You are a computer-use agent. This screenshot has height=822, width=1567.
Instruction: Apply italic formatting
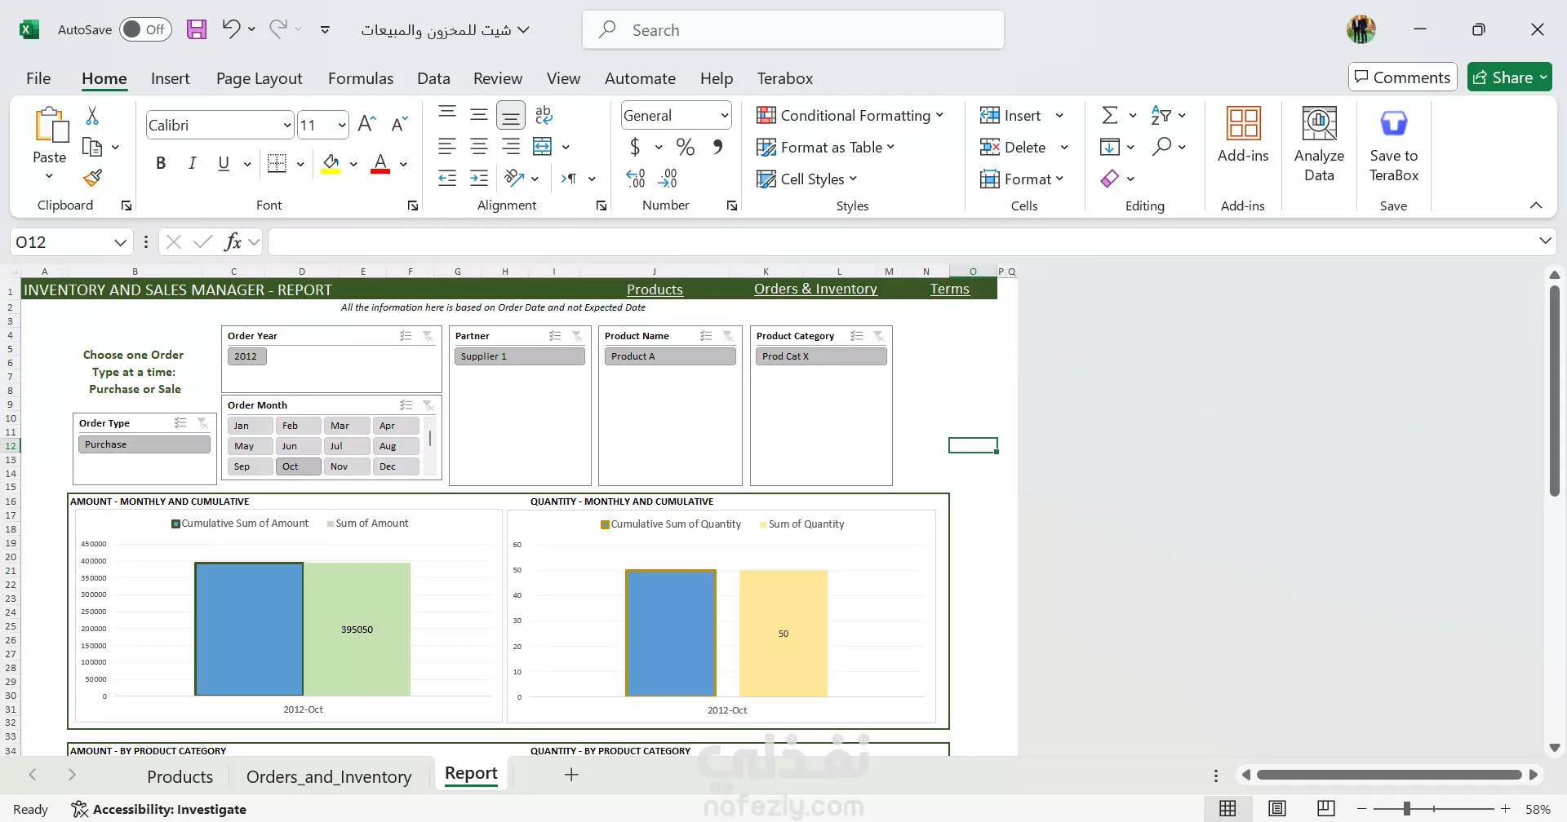pyautogui.click(x=192, y=163)
